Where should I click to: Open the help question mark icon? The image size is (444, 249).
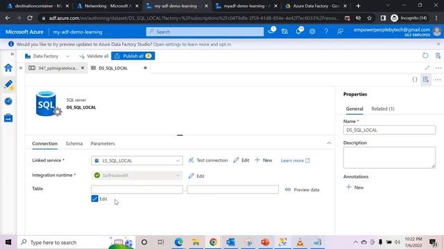click(326, 32)
